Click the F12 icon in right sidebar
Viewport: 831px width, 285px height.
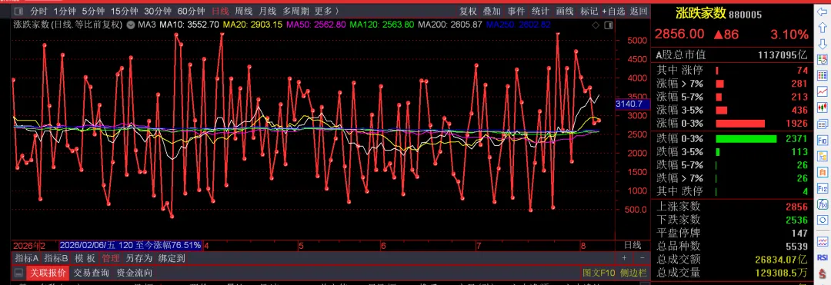tap(823, 188)
